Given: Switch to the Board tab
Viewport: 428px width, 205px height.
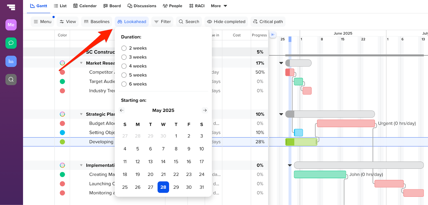Looking at the screenshot, I should pos(112,6).
